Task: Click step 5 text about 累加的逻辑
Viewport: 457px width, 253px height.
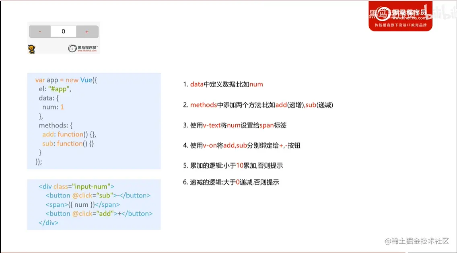Action: click(x=233, y=166)
